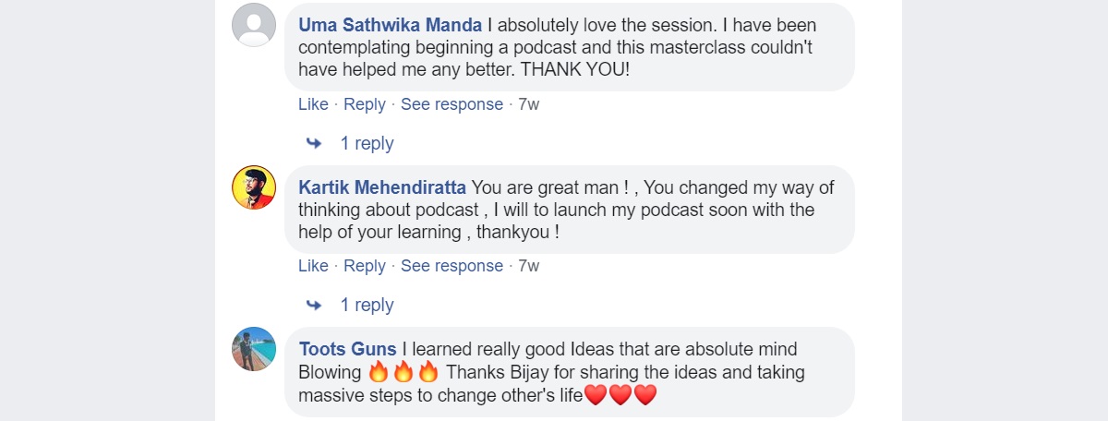Open Toots Guns' profile name link

click(348, 349)
